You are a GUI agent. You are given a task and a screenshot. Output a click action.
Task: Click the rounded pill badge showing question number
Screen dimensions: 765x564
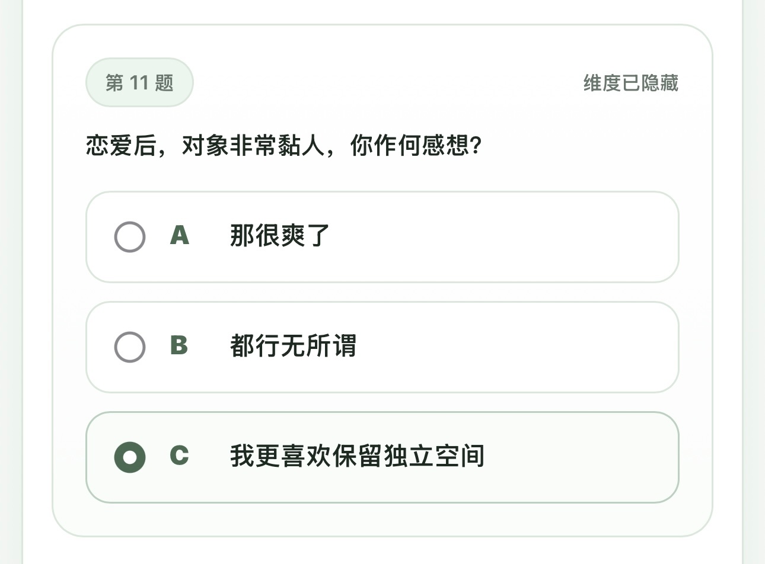pos(139,82)
